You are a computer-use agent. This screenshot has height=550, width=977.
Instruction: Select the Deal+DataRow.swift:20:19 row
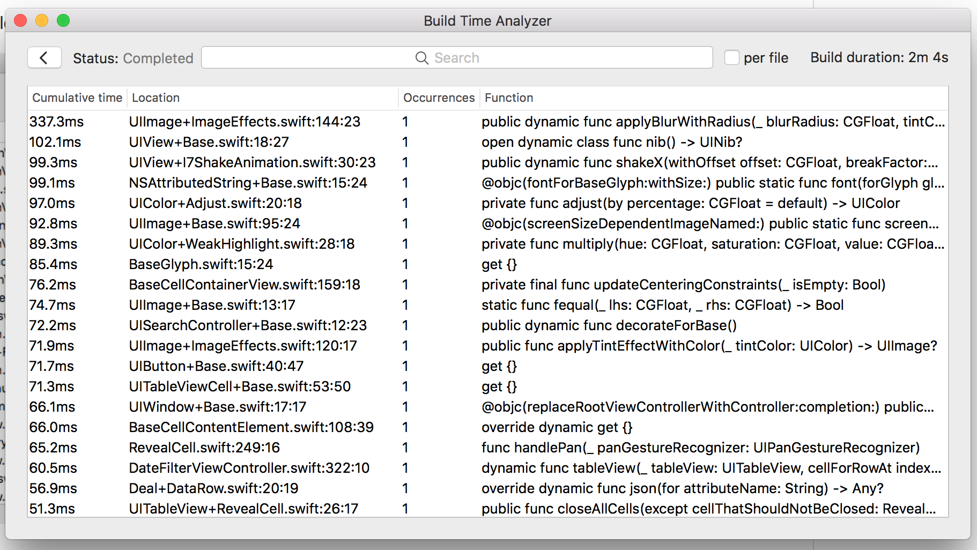[x=488, y=488]
